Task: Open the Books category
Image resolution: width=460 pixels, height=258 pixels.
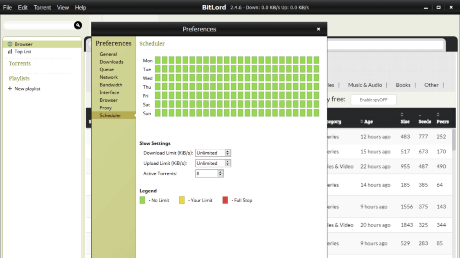Action: [403, 85]
